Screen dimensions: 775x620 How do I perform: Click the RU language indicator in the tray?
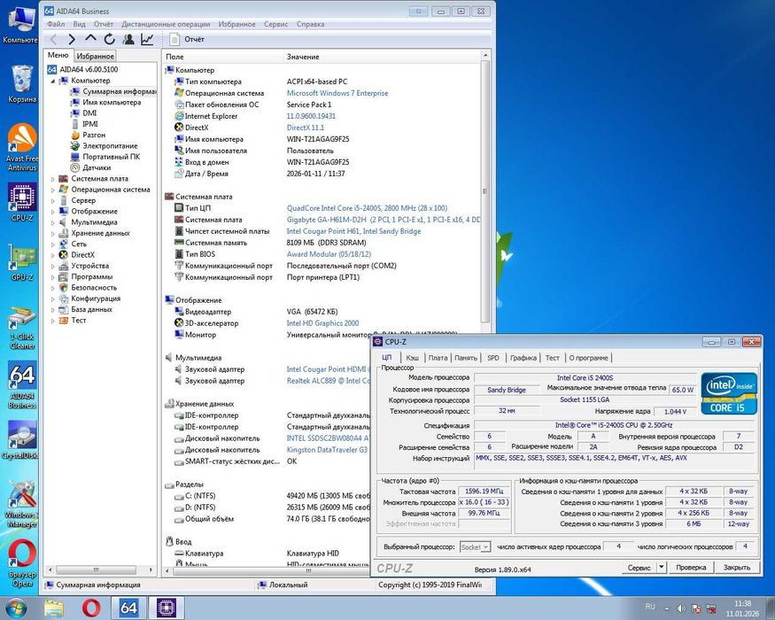[650, 607]
